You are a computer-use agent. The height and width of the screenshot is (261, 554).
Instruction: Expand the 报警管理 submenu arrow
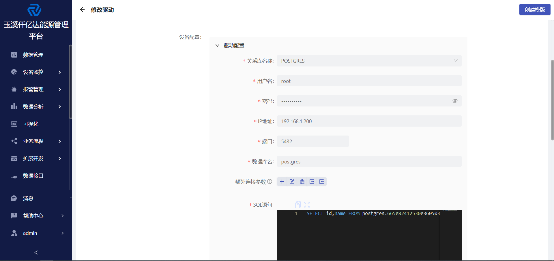point(60,89)
